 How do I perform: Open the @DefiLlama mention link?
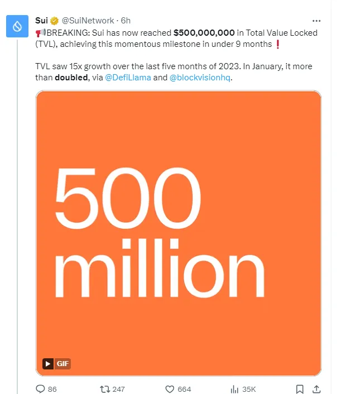pos(128,78)
